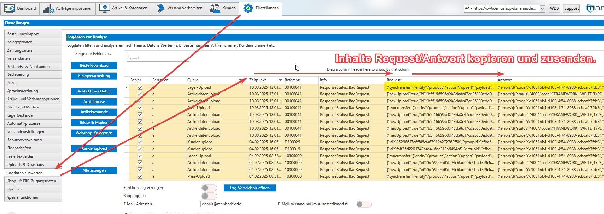604x214 pixels.
Task: Click the Alle anzeigen button
Action: (x=94, y=170)
